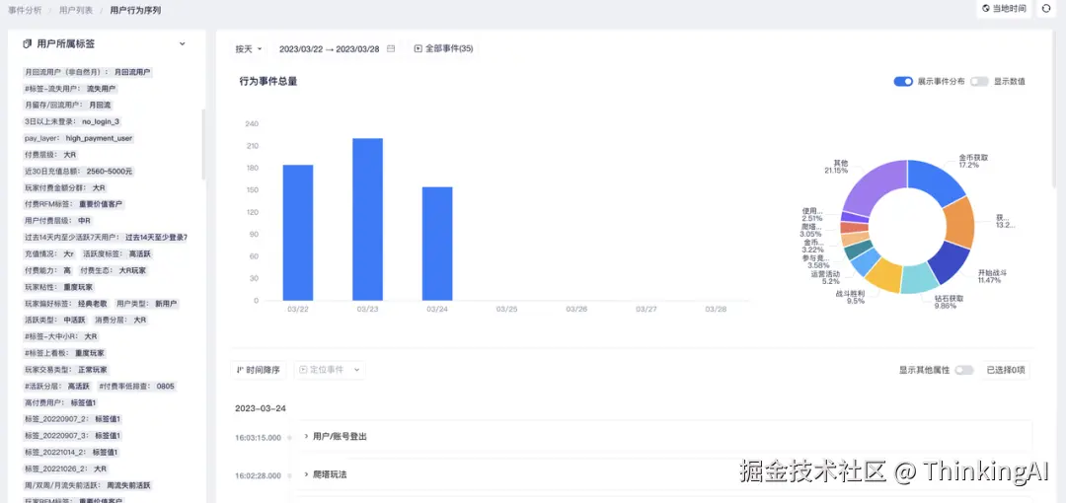Pick the 2023/03/22 → 2023/03/28 date range
The height and width of the screenshot is (503, 1066).
tap(329, 49)
